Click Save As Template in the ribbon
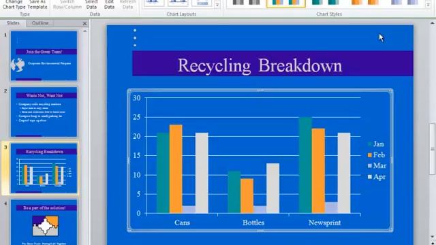 pyautogui.click(x=37, y=5)
